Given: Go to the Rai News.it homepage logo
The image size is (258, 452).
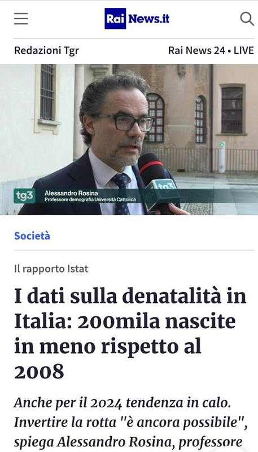Looking at the screenshot, I should 137,19.
